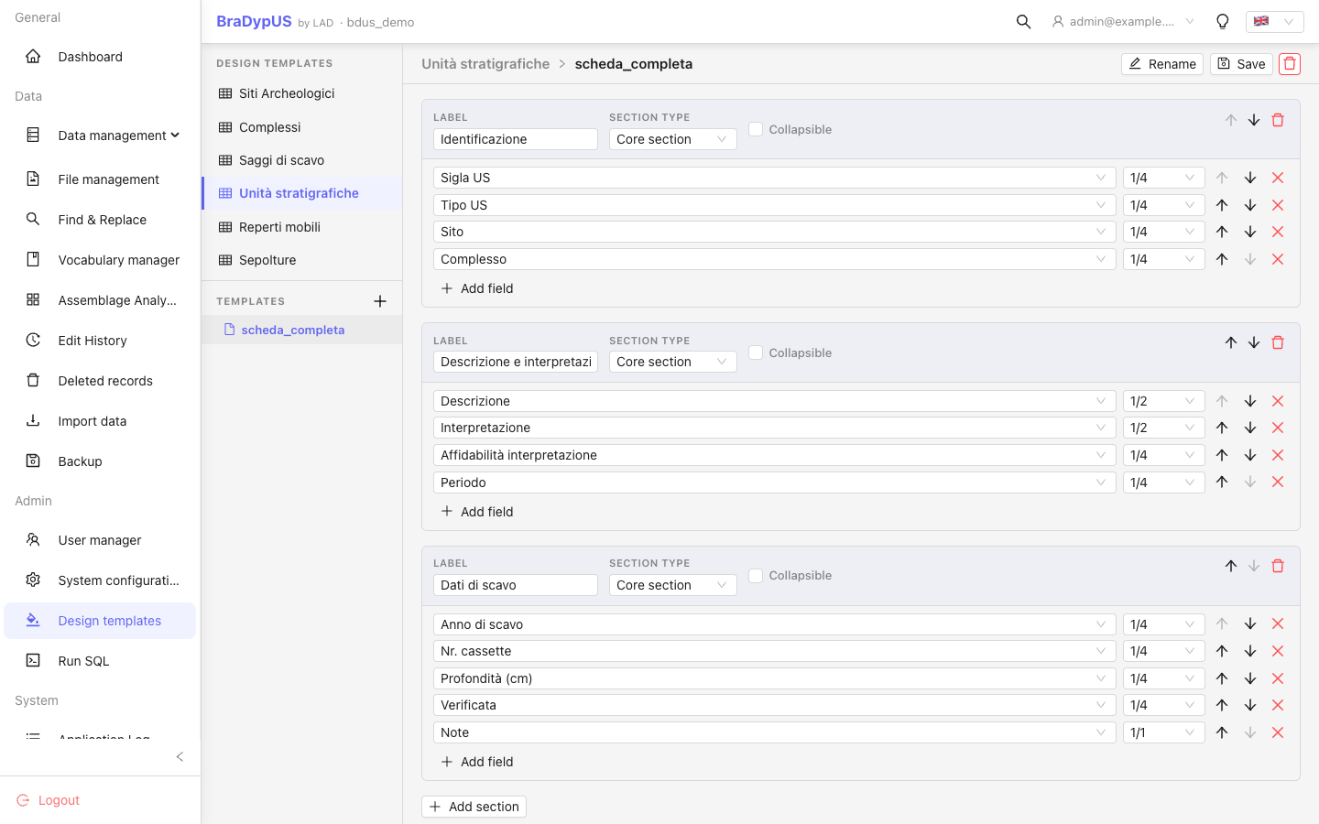This screenshot has width=1319, height=824.
Task: Move the Identificazione section down
Action: pyautogui.click(x=1254, y=120)
